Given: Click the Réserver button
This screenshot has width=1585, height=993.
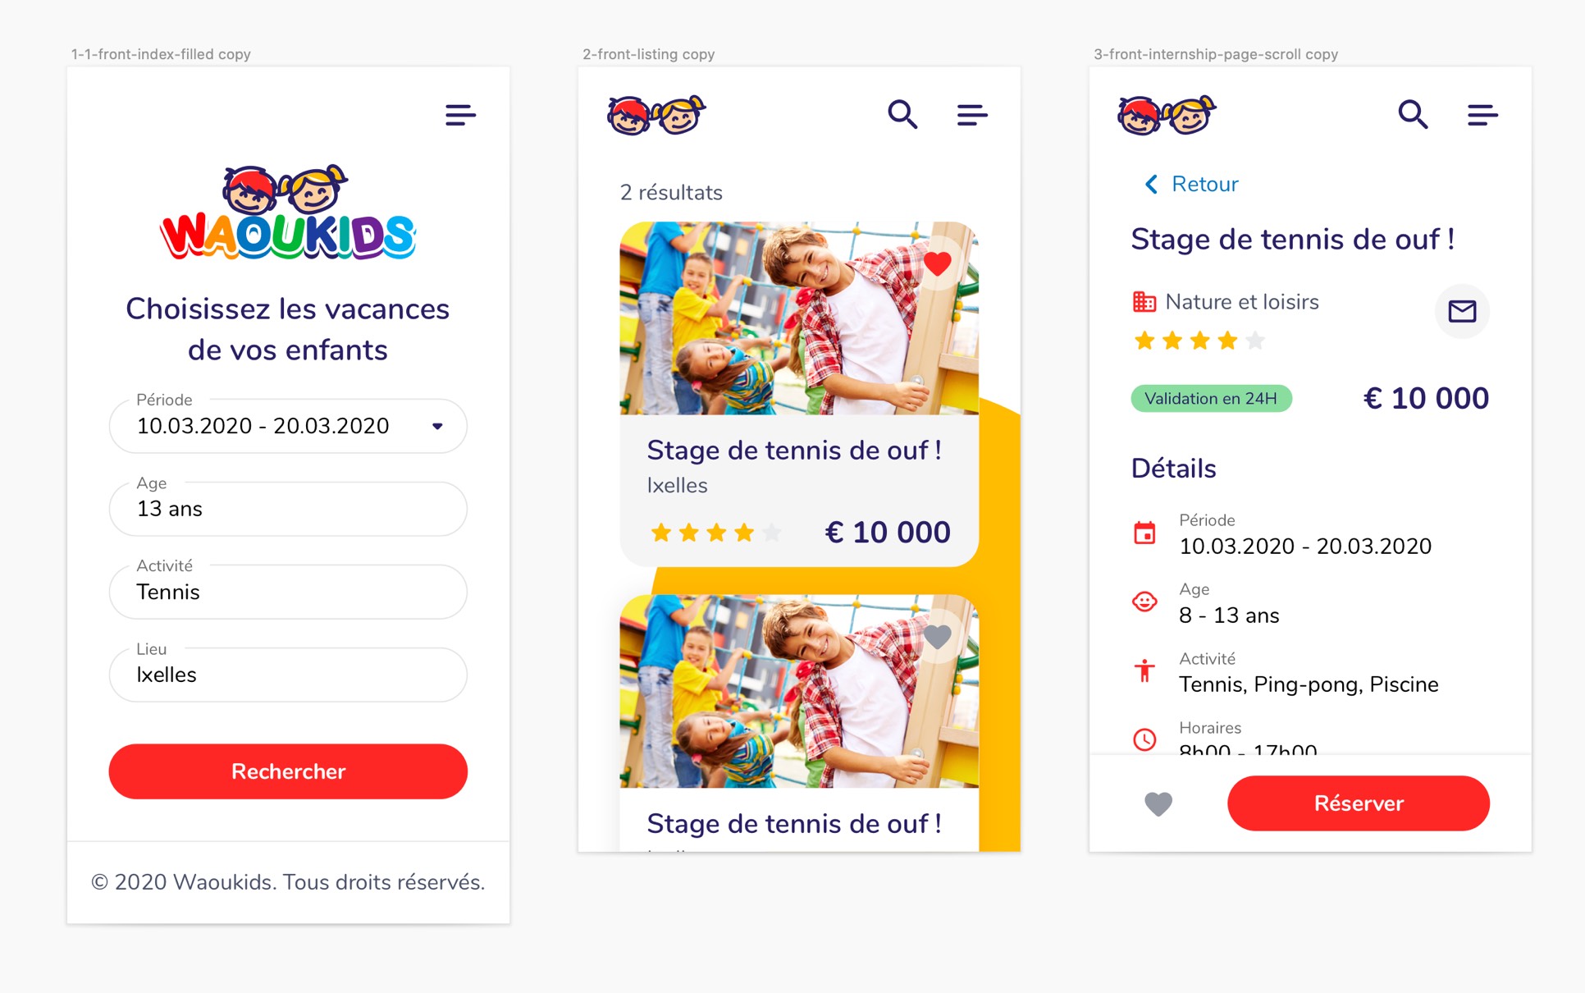Looking at the screenshot, I should [1359, 803].
